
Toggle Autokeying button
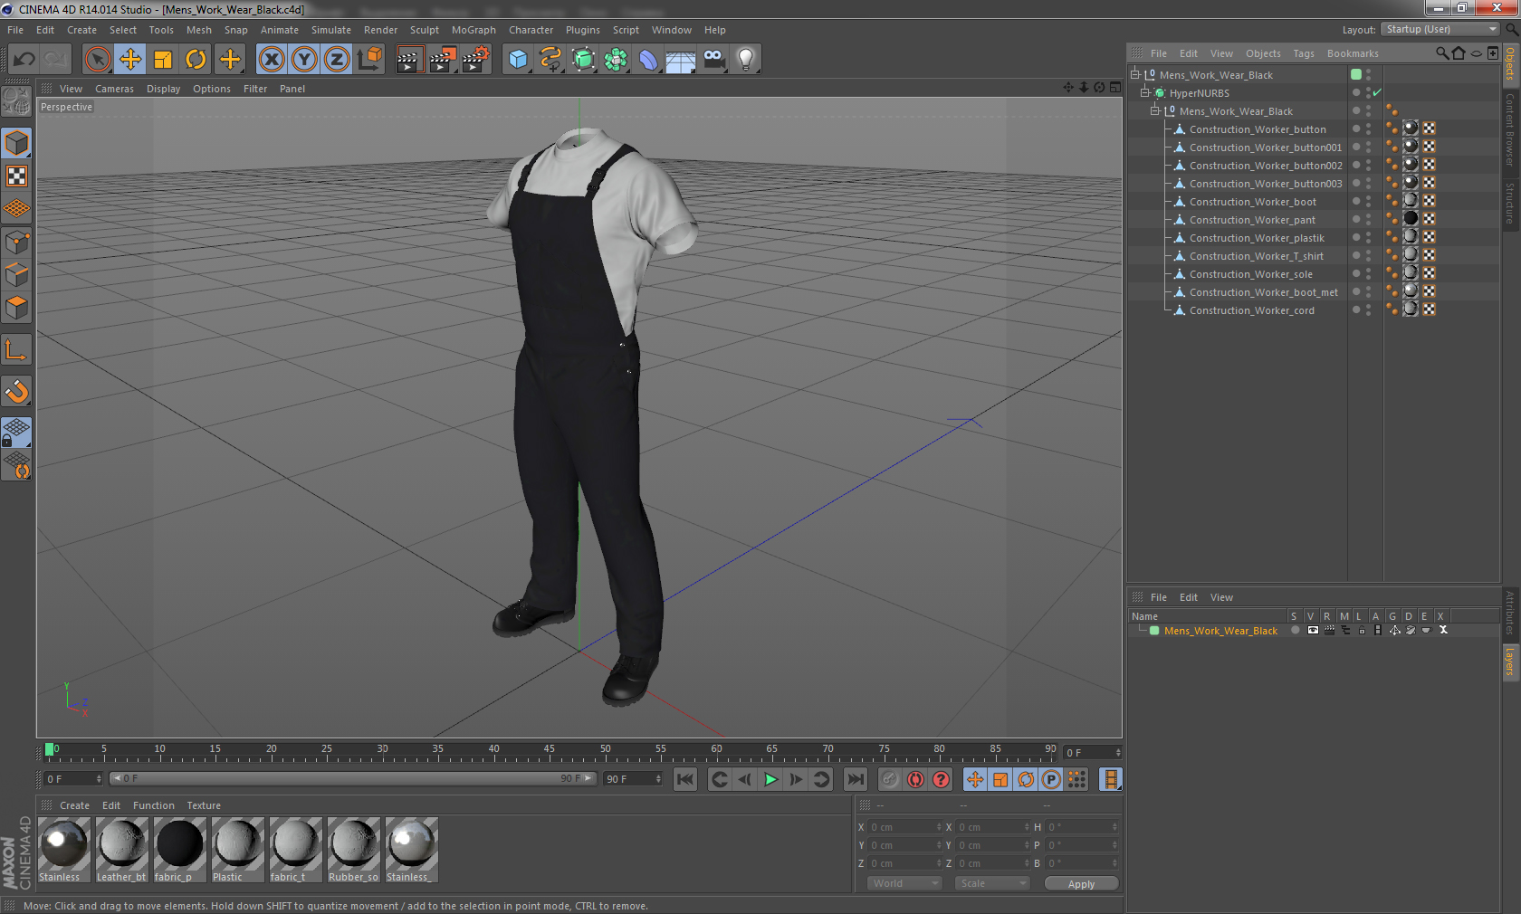click(x=915, y=779)
